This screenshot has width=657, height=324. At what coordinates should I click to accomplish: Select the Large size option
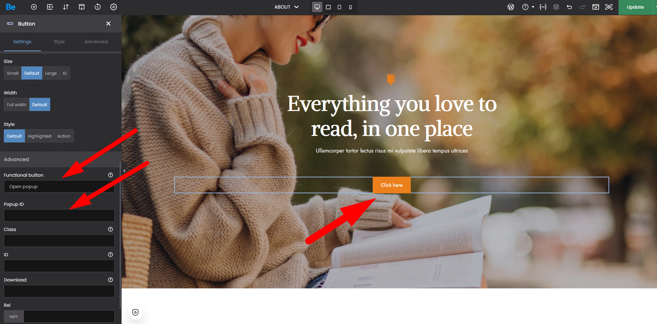click(51, 73)
